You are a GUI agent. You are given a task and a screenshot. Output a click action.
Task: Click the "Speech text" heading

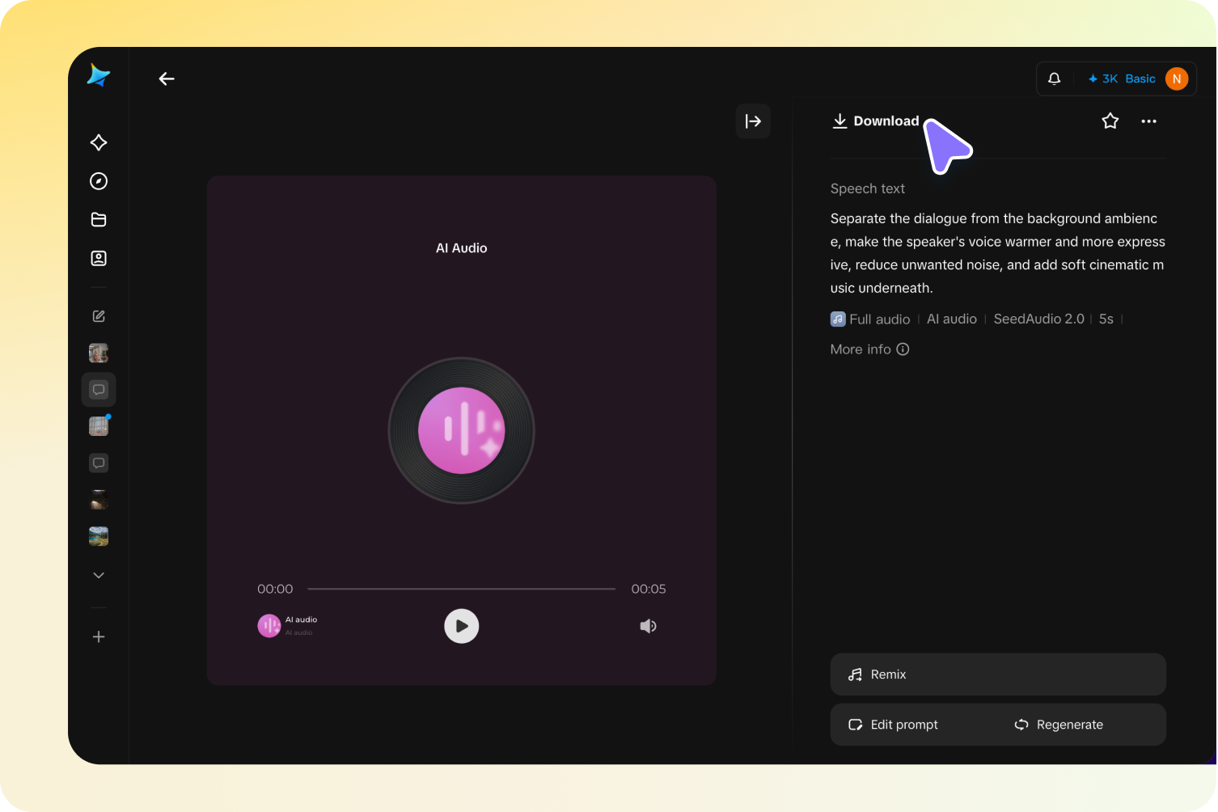tap(868, 188)
